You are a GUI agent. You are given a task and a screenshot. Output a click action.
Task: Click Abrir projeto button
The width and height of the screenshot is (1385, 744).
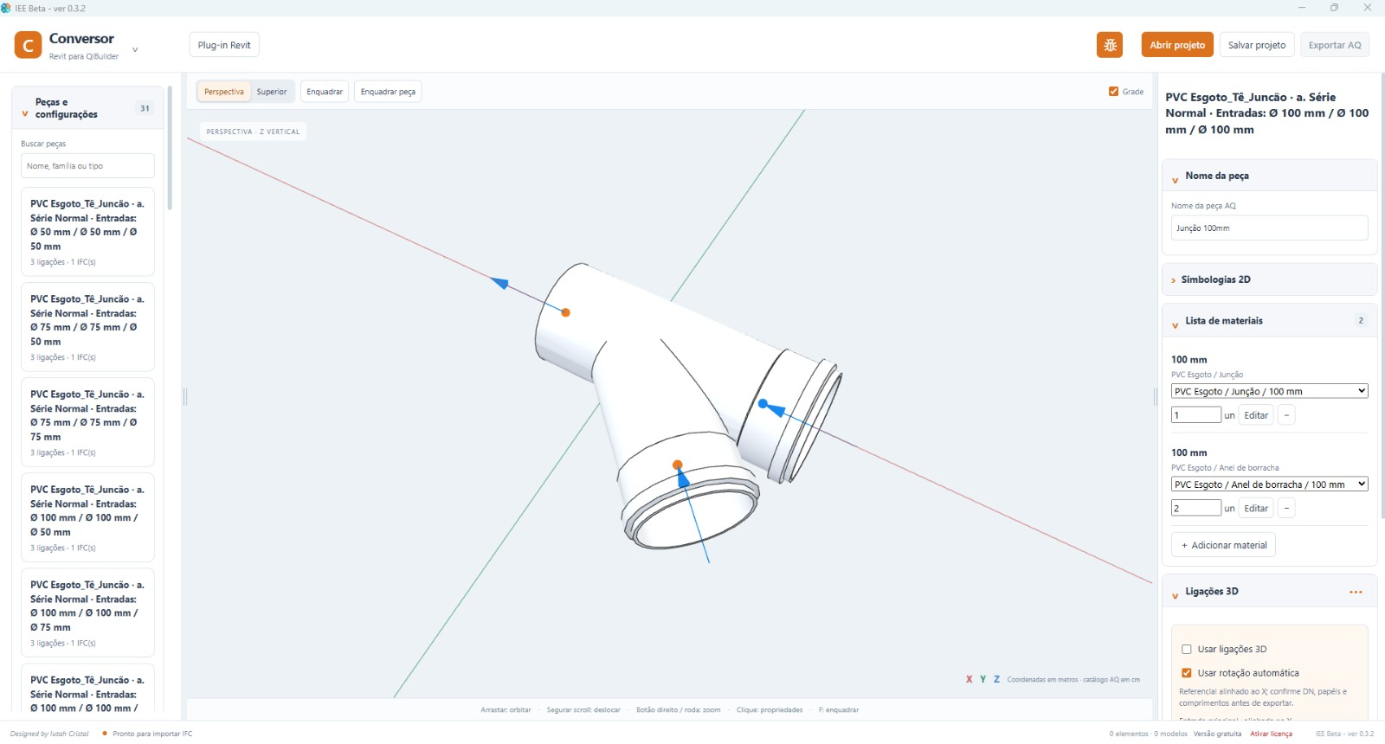pos(1177,45)
